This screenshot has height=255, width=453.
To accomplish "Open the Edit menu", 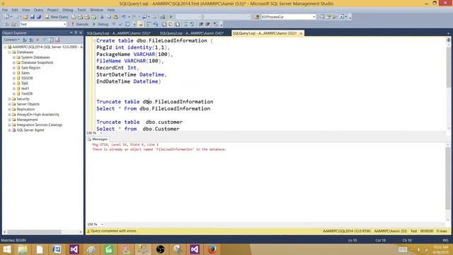I will [x=15, y=10].
